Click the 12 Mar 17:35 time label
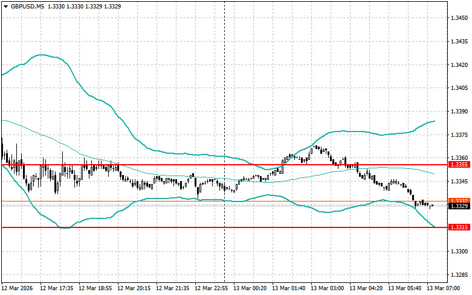The image size is (472, 295). [x=56, y=288]
